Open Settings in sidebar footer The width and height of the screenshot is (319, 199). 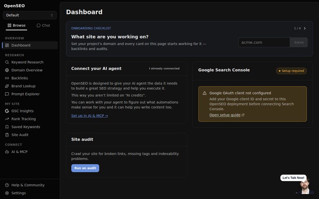click(x=30, y=193)
